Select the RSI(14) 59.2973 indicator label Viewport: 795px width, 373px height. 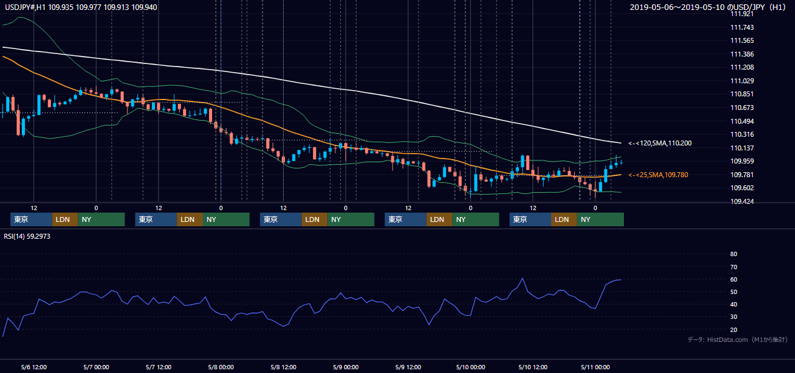pyautogui.click(x=27, y=236)
